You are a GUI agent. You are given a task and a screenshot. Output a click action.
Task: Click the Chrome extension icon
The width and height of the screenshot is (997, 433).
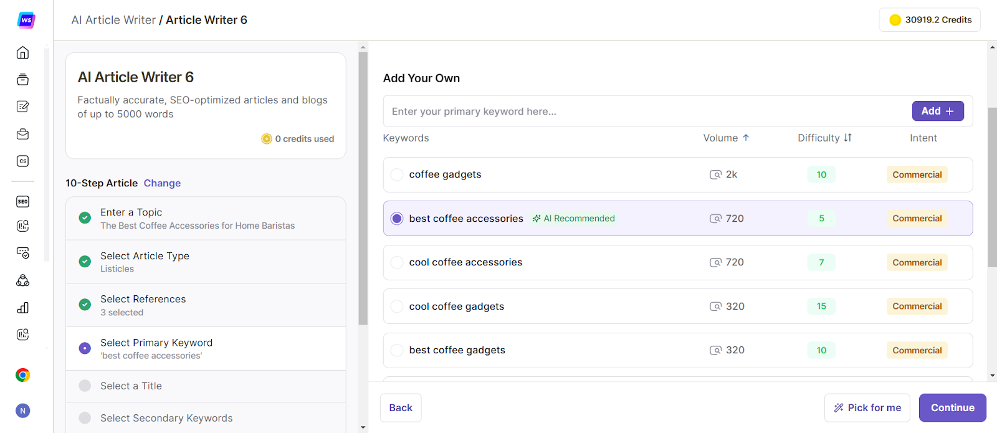pyautogui.click(x=23, y=375)
